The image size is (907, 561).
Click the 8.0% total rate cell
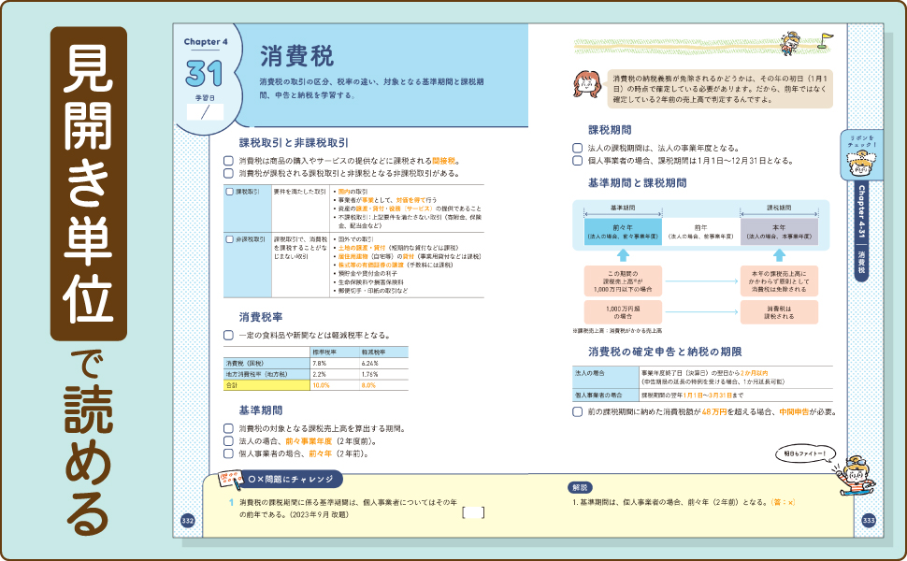click(368, 385)
